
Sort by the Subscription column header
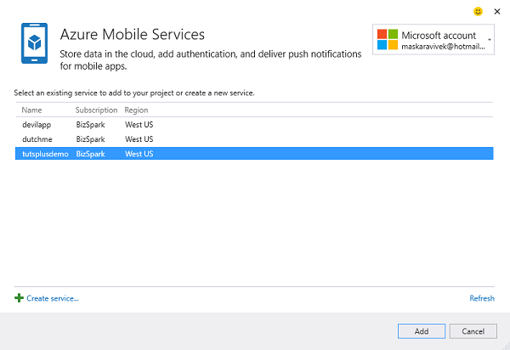point(96,110)
